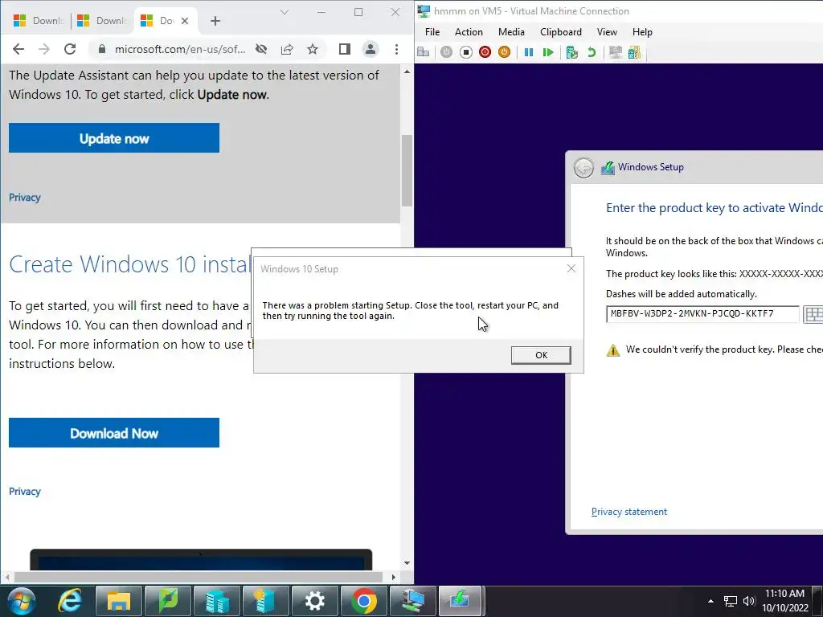Switch to Windows 10 Setup taskbar icon
Viewport: 823px width, 617px height.
pyautogui.click(x=461, y=601)
